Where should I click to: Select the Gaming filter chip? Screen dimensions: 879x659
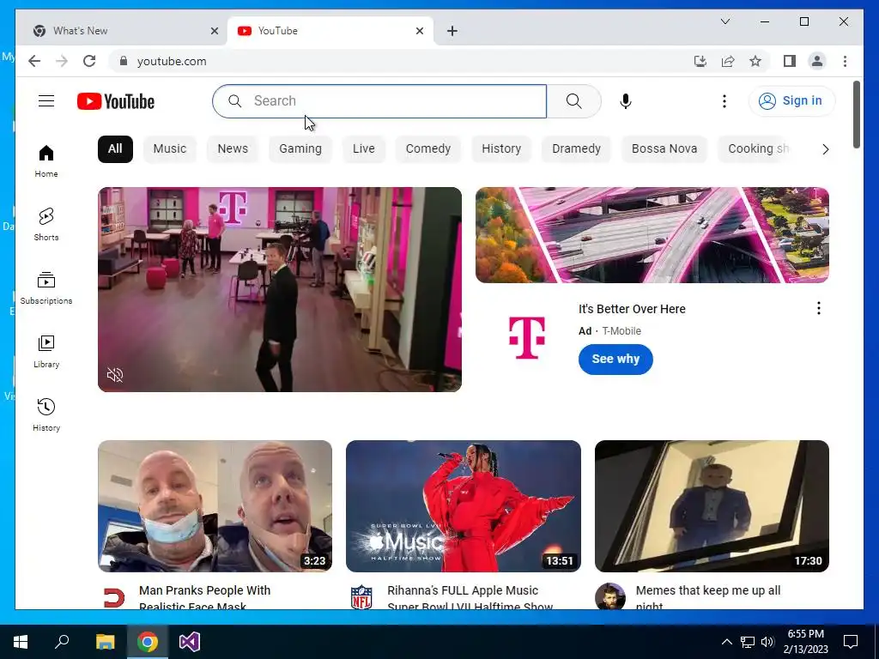(300, 149)
